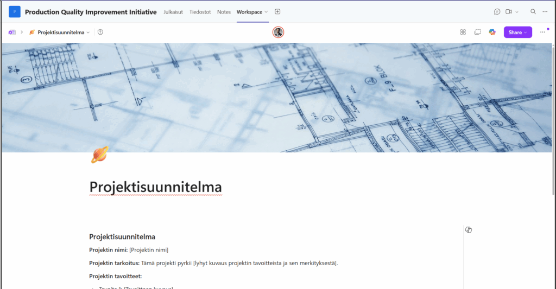
Task: Open the Notes tab
Action: [224, 12]
